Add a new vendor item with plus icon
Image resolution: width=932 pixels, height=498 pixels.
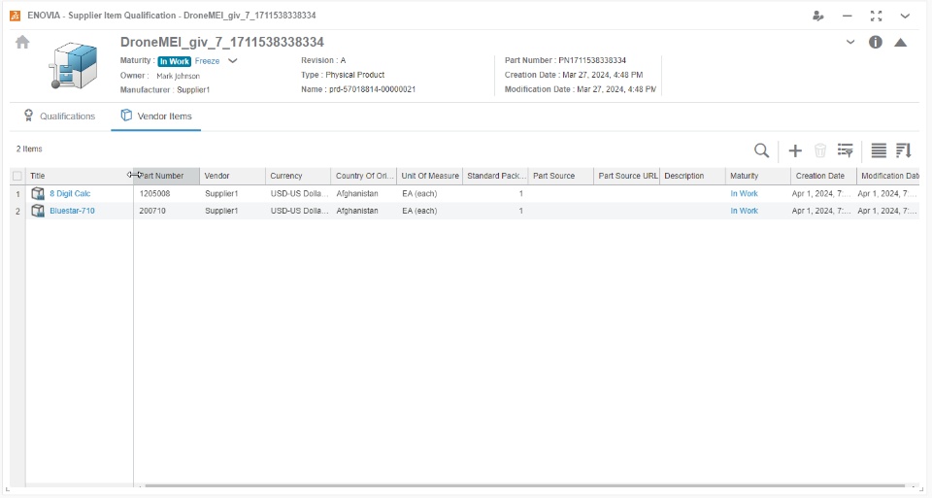point(795,150)
